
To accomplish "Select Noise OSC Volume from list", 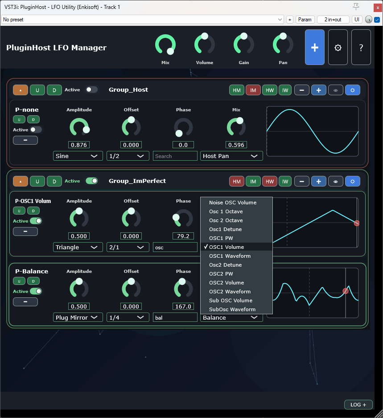I will tap(236, 203).
